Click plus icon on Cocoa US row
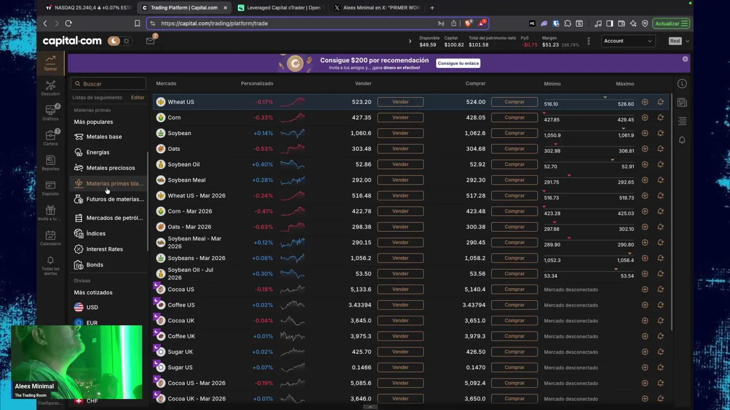The height and width of the screenshot is (410, 730). pyautogui.click(x=644, y=289)
